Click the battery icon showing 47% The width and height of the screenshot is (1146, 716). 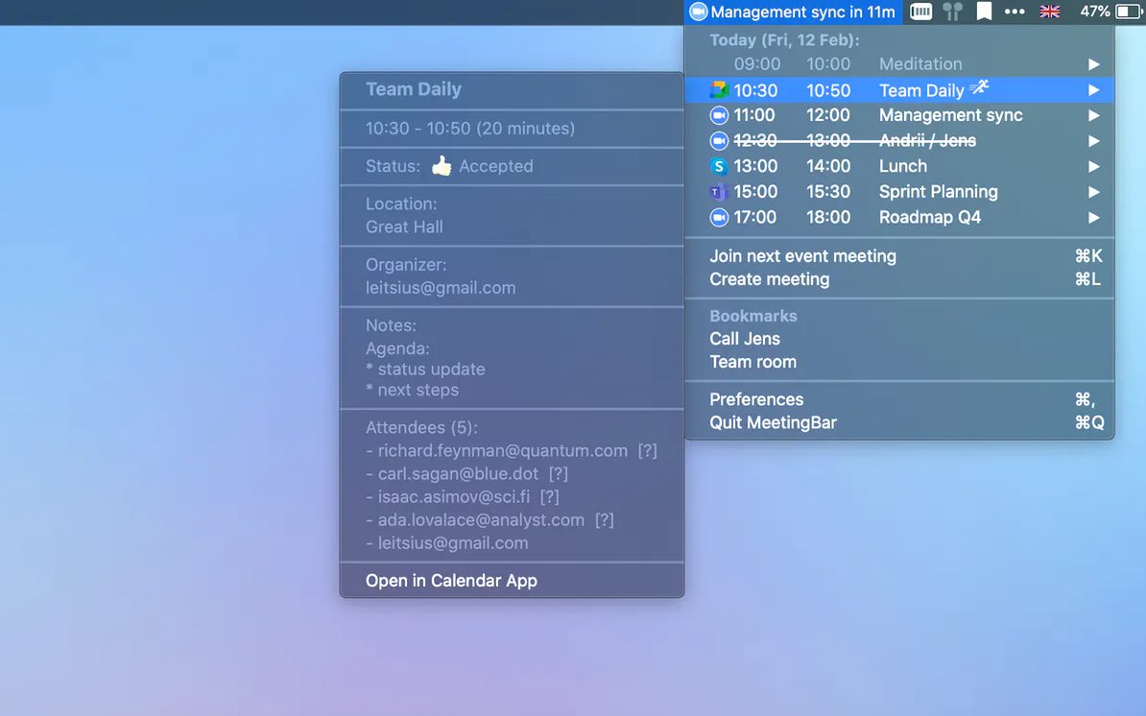[x=1128, y=12]
